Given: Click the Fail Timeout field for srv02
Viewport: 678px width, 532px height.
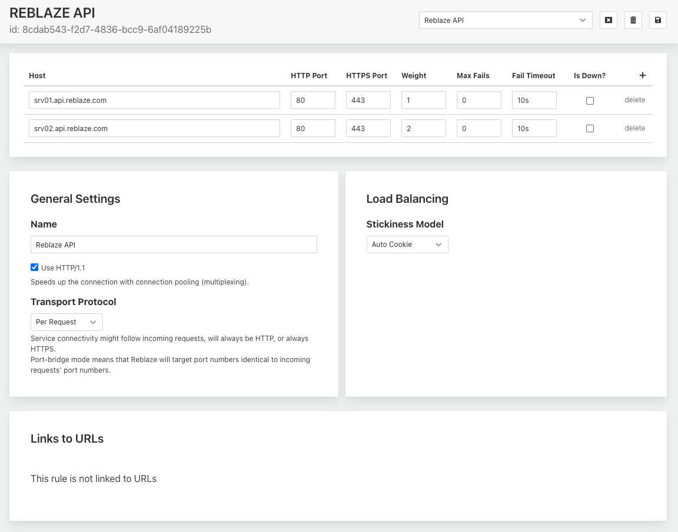Looking at the screenshot, I should pyautogui.click(x=534, y=129).
